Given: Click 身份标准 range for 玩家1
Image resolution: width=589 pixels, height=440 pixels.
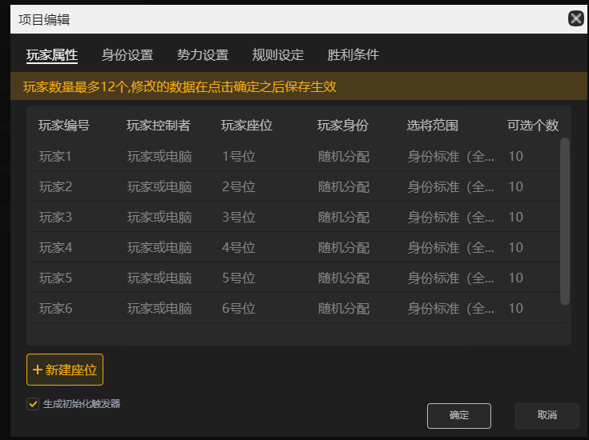Looking at the screenshot, I should point(450,156).
